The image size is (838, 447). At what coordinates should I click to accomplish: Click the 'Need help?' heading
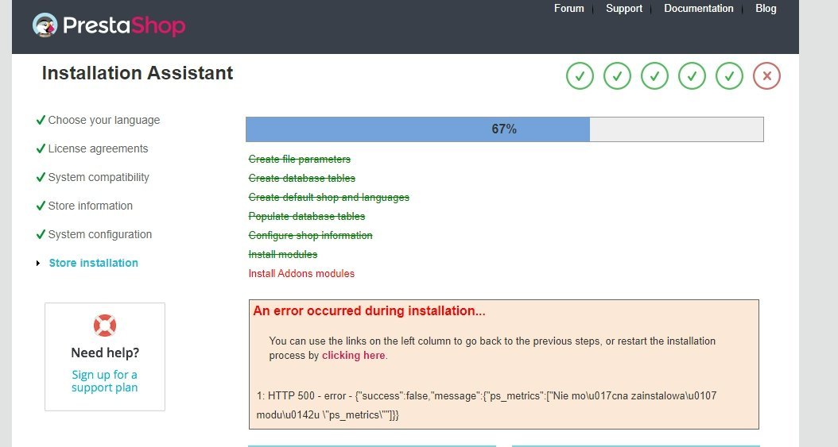[105, 353]
